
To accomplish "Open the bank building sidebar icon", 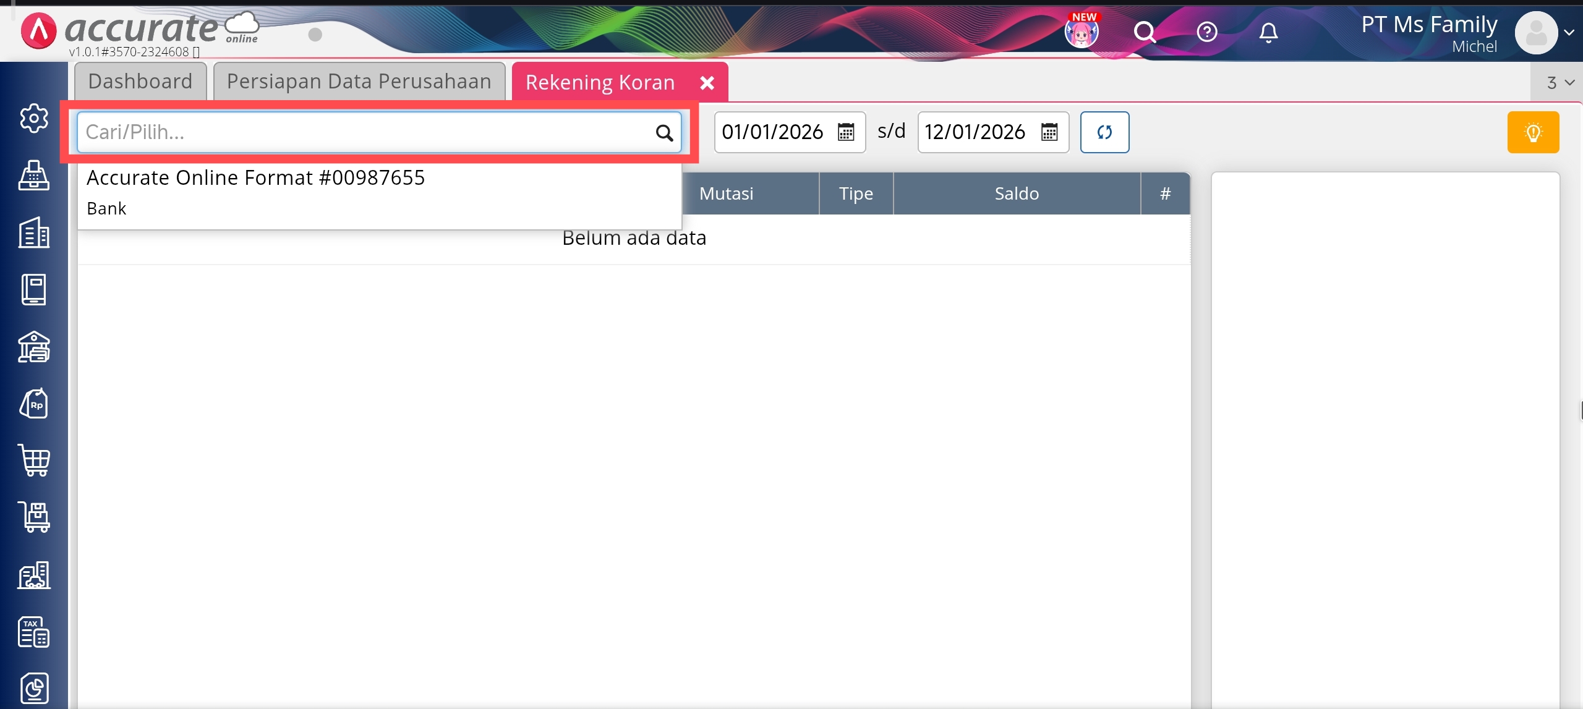I will pos(34,347).
